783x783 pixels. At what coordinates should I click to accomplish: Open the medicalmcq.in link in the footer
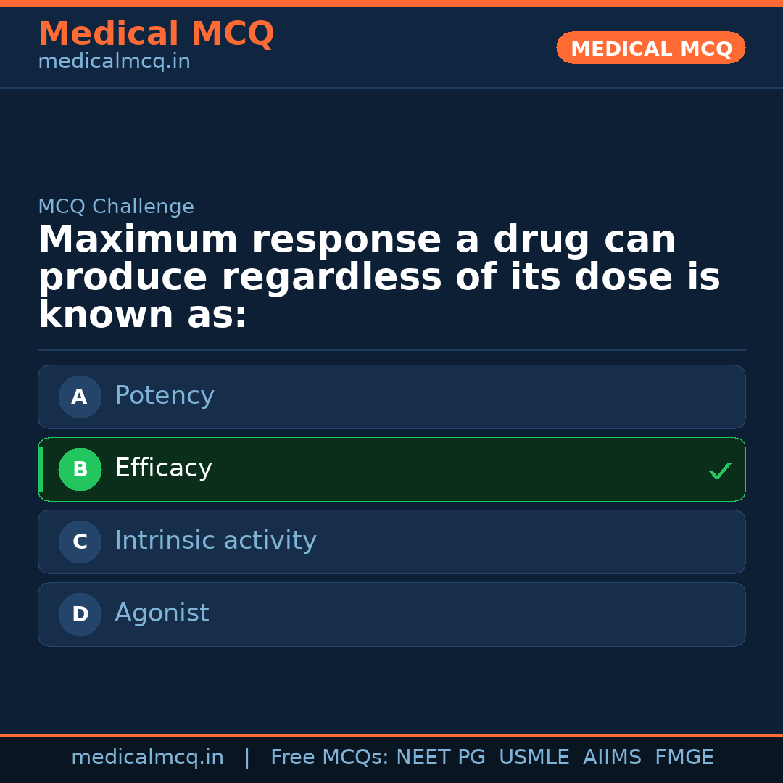[147, 758]
